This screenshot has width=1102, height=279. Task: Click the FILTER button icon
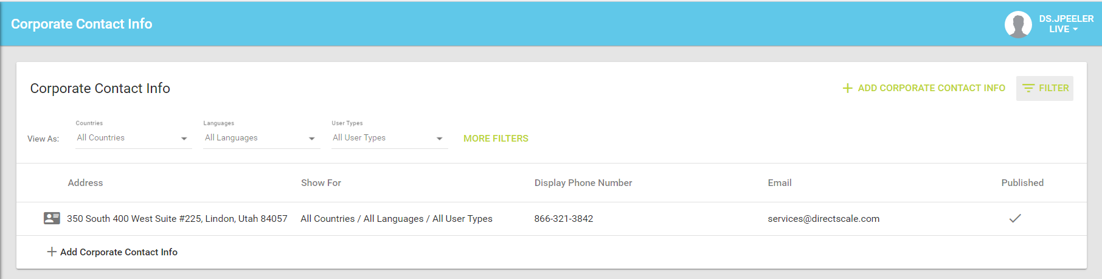(1028, 88)
